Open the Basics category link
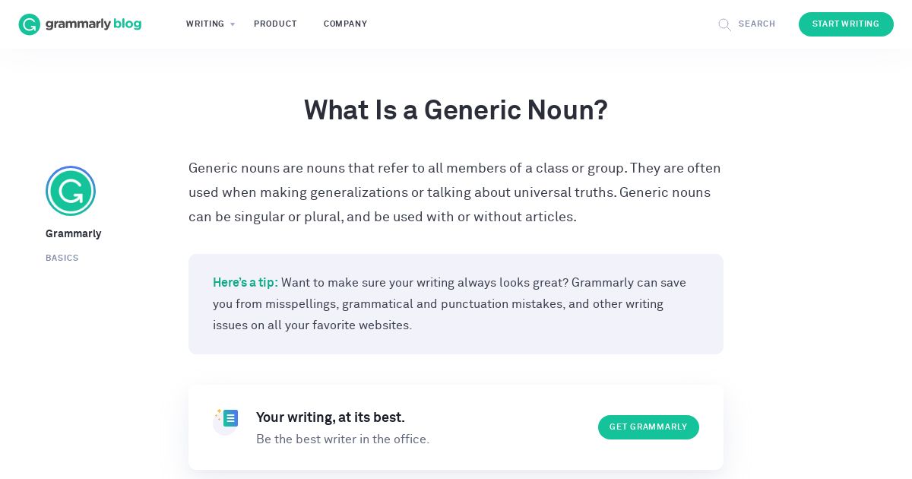The height and width of the screenshot is (479, 912). (x=62, y=259)
